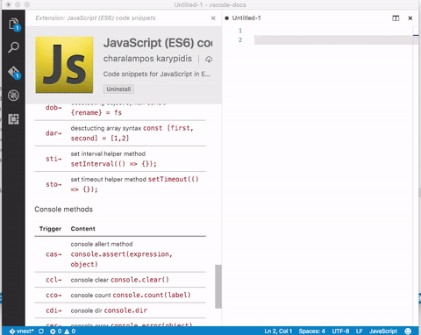The height and width of the screenshot is (335, 421).
Task: Click the sti trigger snippet
Action: coord(54,159)
